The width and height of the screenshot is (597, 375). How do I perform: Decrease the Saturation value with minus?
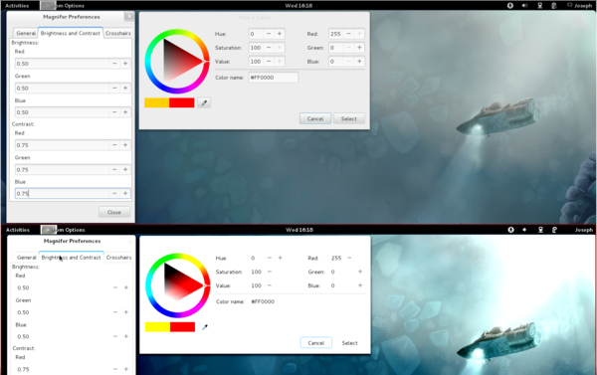click(x=269, y=48)
